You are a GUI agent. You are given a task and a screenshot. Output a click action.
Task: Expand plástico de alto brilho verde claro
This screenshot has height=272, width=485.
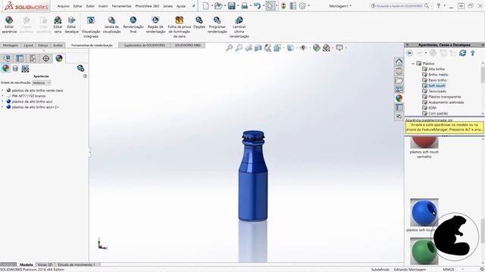2,91
